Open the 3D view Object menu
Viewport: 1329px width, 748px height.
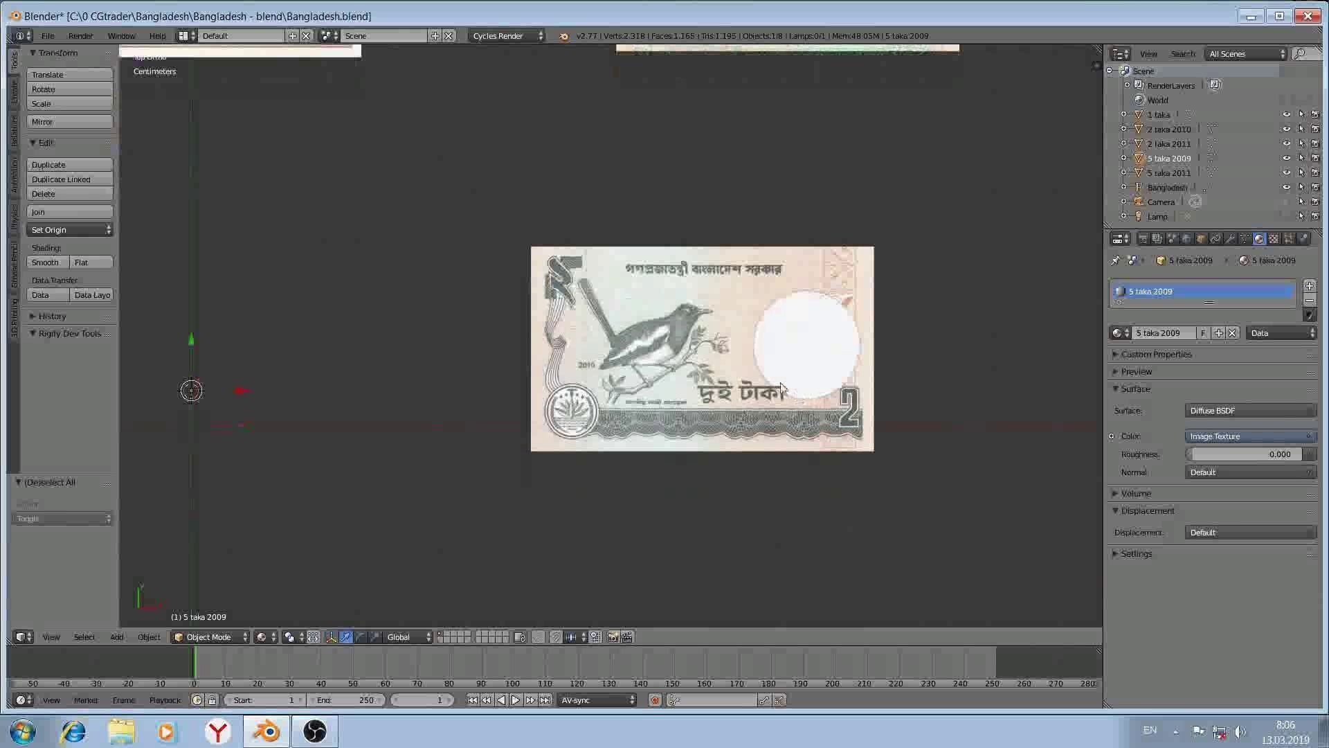148,637
